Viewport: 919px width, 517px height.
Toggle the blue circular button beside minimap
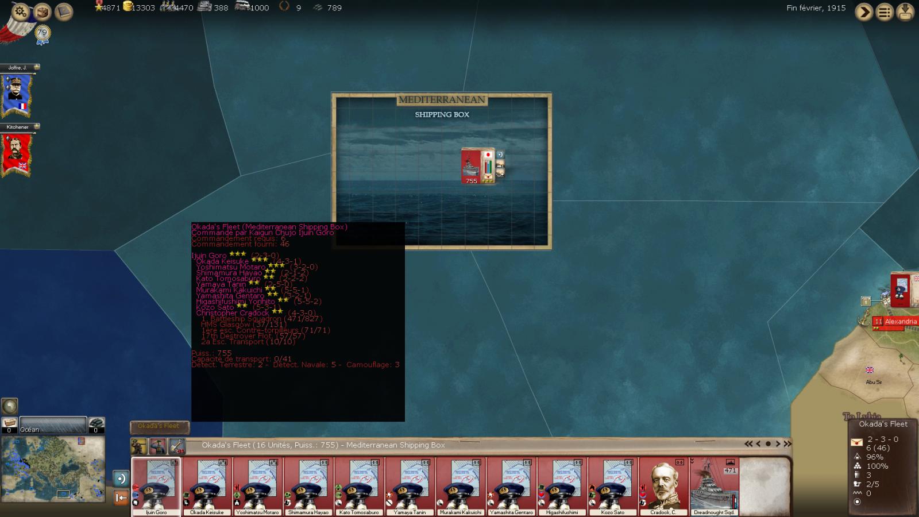coord(121,479)
